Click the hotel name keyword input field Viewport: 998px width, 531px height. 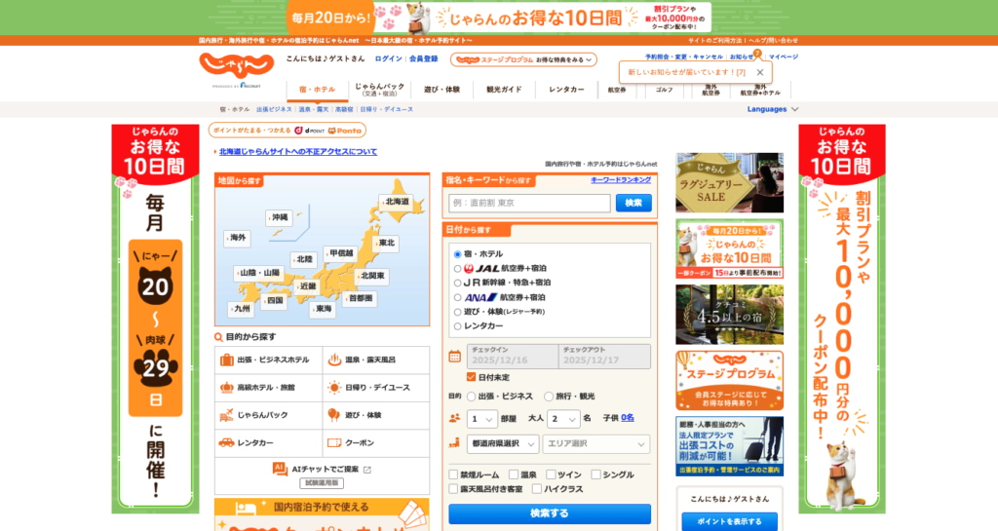tap(529, 203)
